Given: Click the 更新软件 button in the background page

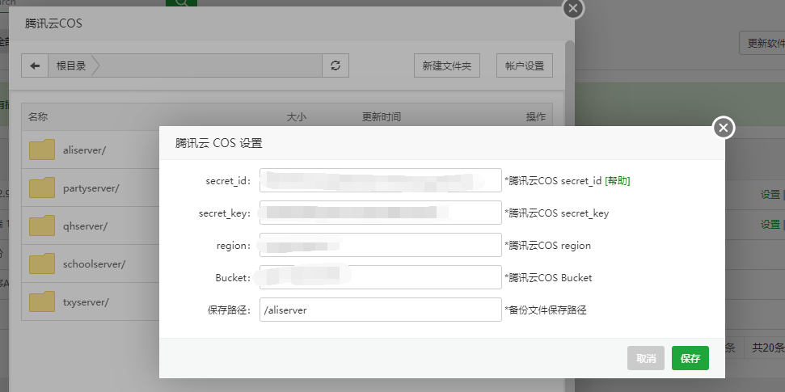Looking at the screenshot, I should [x=762, y=43].
